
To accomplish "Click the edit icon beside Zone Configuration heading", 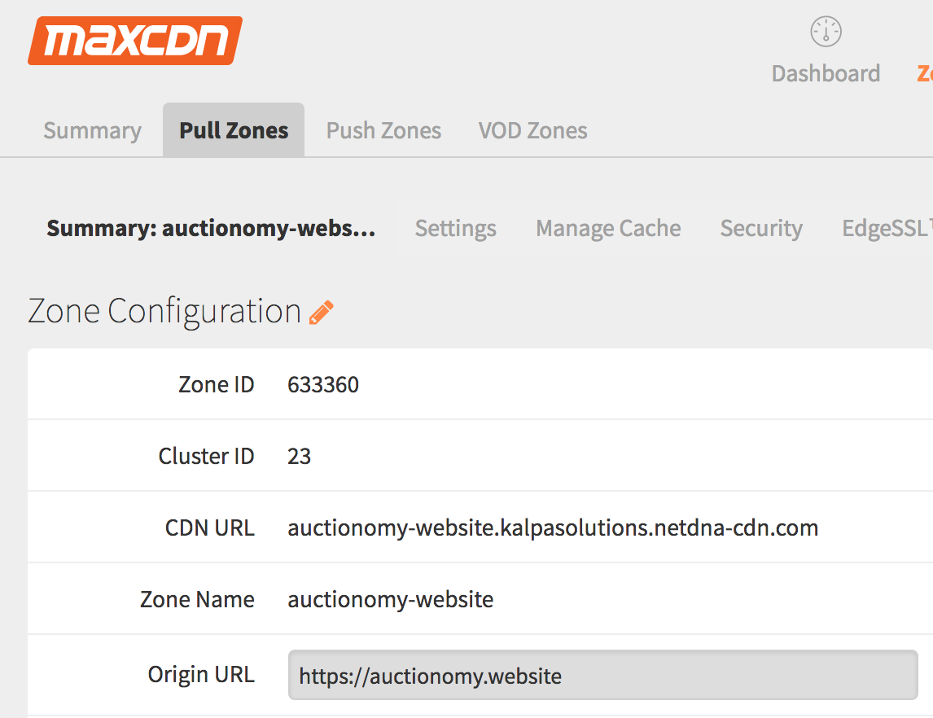I will pos(322,310).
